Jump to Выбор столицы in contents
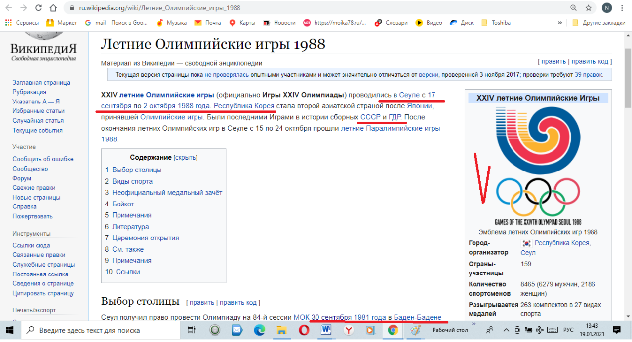Viewport: 632px width, 342px height. (x=137, y=170)
